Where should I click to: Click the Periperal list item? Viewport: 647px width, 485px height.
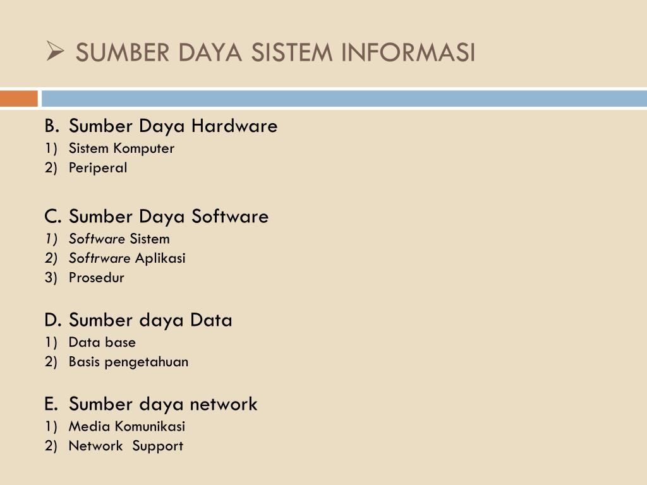pyautogui.click(x=98, y=168)
